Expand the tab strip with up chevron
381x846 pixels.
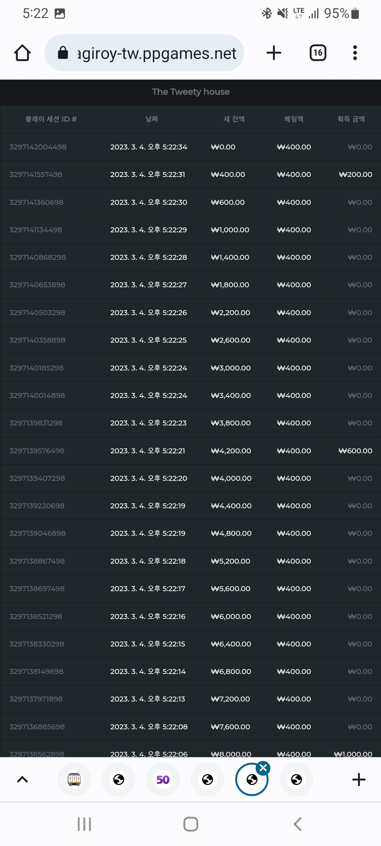click(22, 779)
